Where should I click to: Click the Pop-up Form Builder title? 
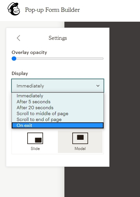(52, 10)
